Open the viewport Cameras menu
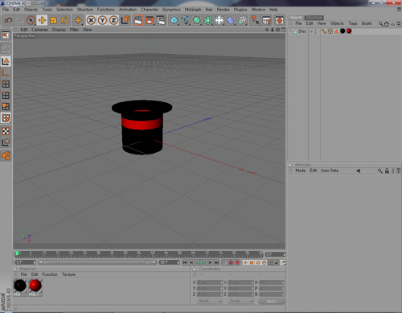This screenshot has height=313, width=402. tap(39, 30)
